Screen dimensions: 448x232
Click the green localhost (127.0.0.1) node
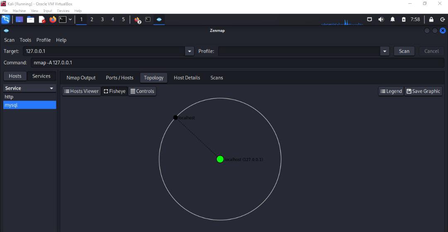click(x=220, y=159)
